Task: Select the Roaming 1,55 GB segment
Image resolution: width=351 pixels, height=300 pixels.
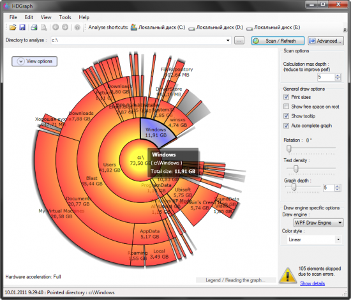Action: pyautogui.click(x=137, y=255)
